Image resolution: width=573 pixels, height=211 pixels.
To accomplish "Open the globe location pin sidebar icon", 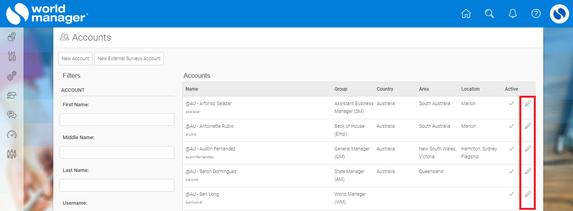I will click(x=12, y=37).
